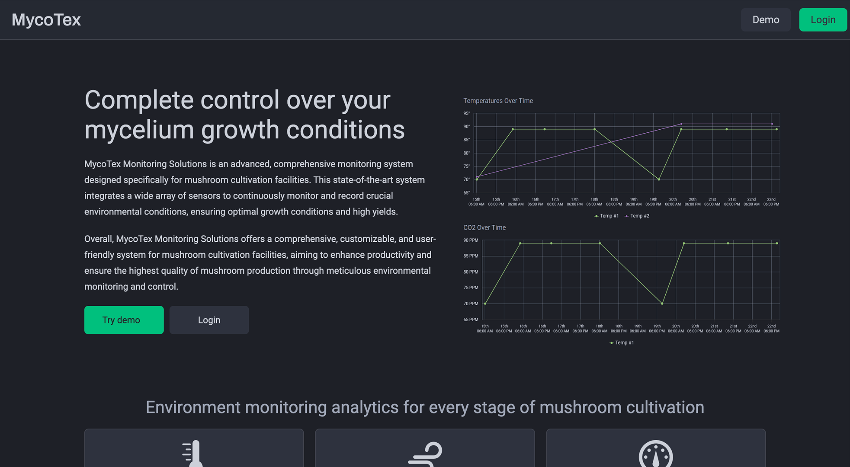850x467 pixels.
Task: Click the Temperatures Over Time chart title
Action: tap(498, 101)
